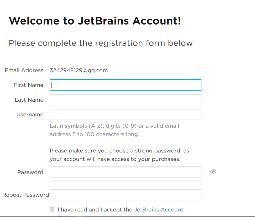The width and height of the screenshot is (255, 217).
Task: Select the Repeat Password field
Action: coord(125,195)
